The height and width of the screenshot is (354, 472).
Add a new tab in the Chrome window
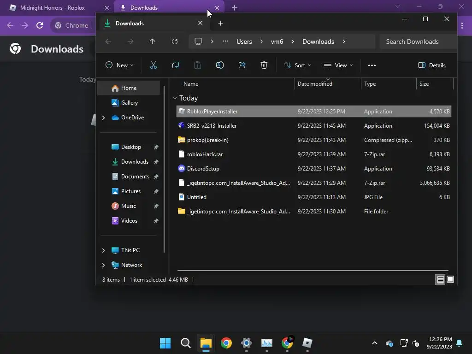235,8
